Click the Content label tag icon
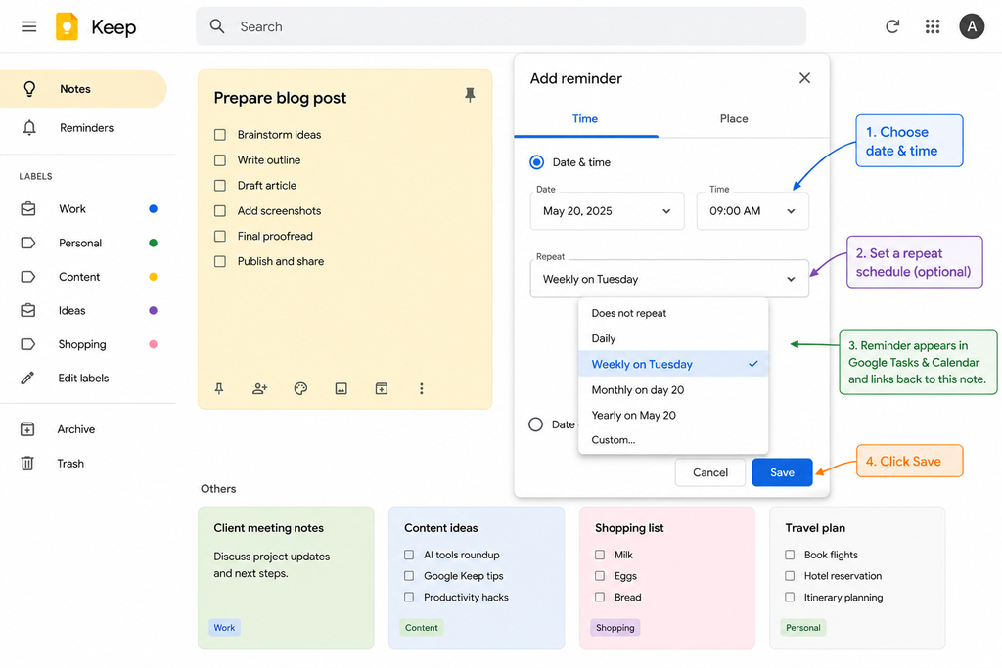Viewport: 1002px width, 668px height. pyautogui.click(x=28, y=277)
